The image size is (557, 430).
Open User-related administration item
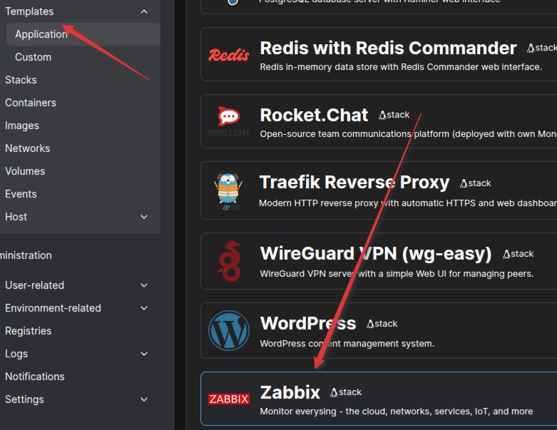(x=34, y=285)
